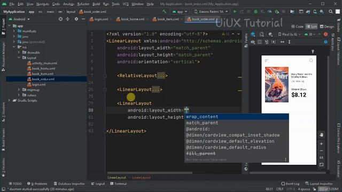Click the design surface layers icon
This screenshot has width=342, height=192.
point(253,34)
